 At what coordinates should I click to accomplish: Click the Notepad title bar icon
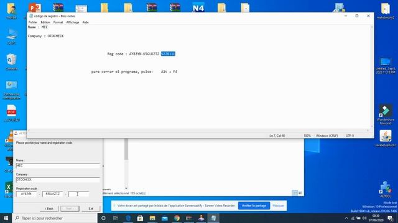(31, 16)
